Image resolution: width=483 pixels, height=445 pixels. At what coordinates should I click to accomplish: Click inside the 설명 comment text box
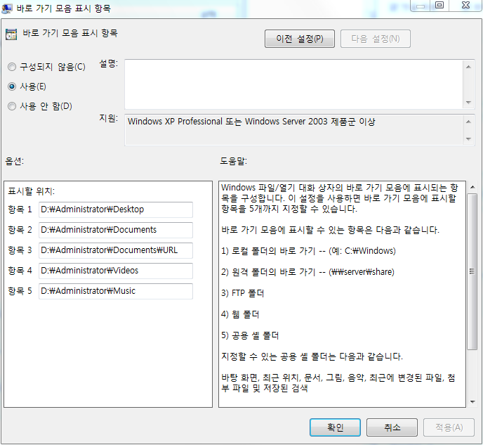293,84
